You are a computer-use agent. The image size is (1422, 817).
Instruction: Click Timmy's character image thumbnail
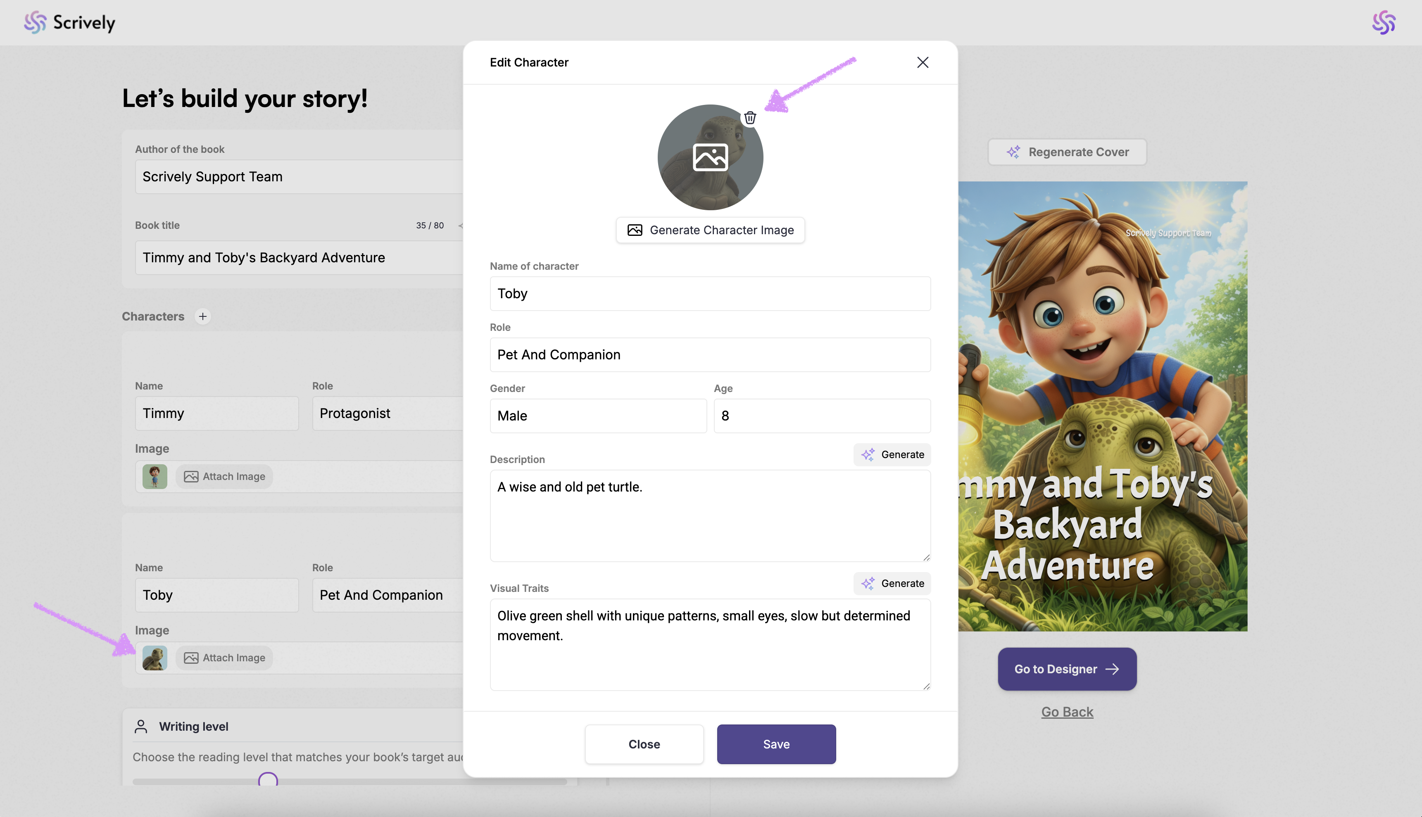coord(155,476)
